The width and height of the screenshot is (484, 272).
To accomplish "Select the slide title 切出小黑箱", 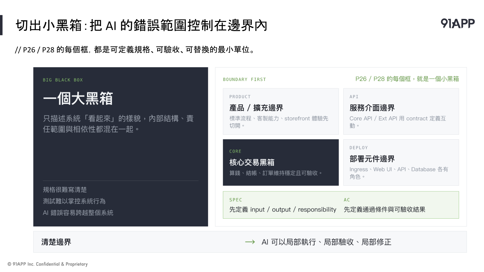I will pos(141,25).
